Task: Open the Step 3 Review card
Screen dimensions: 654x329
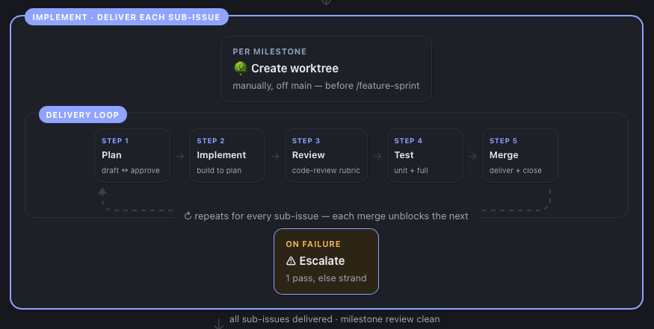Action: (326, 155)
